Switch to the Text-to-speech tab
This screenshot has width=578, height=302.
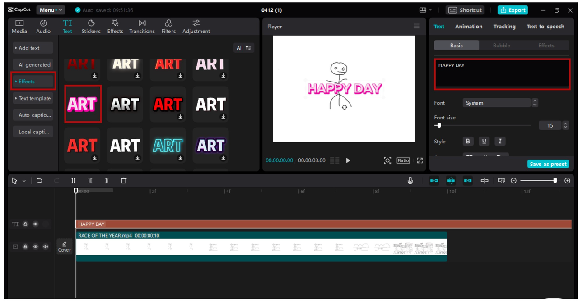point(545,27)
